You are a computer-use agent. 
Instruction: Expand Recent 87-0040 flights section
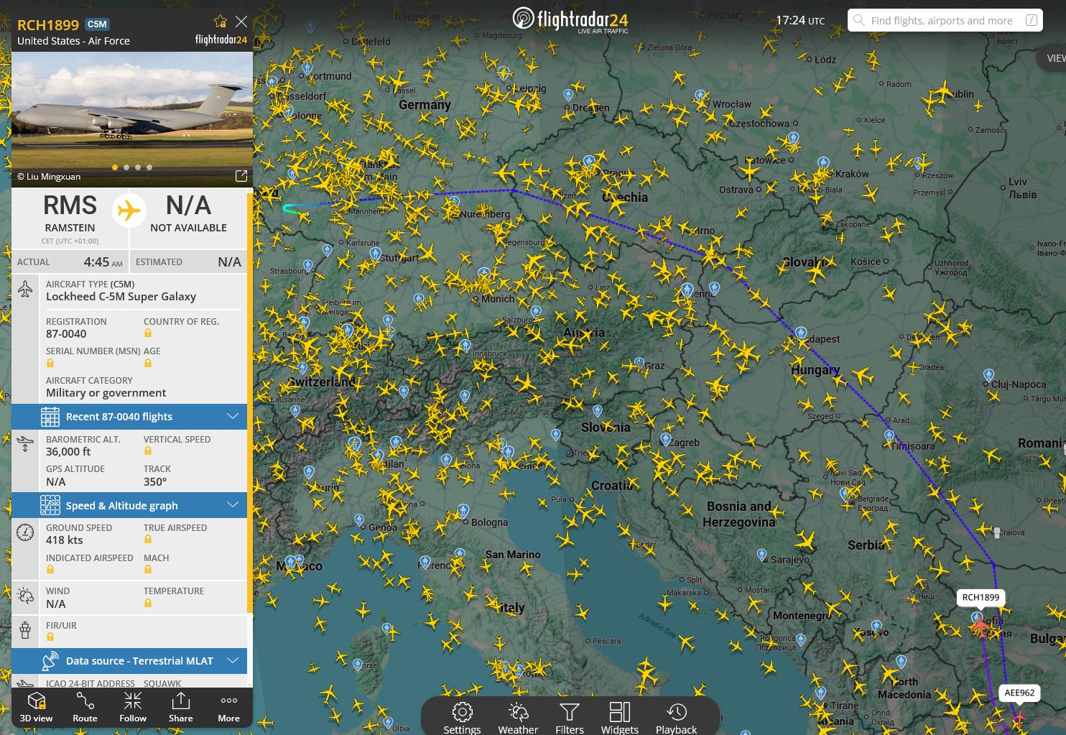click(x=129, y=417)
